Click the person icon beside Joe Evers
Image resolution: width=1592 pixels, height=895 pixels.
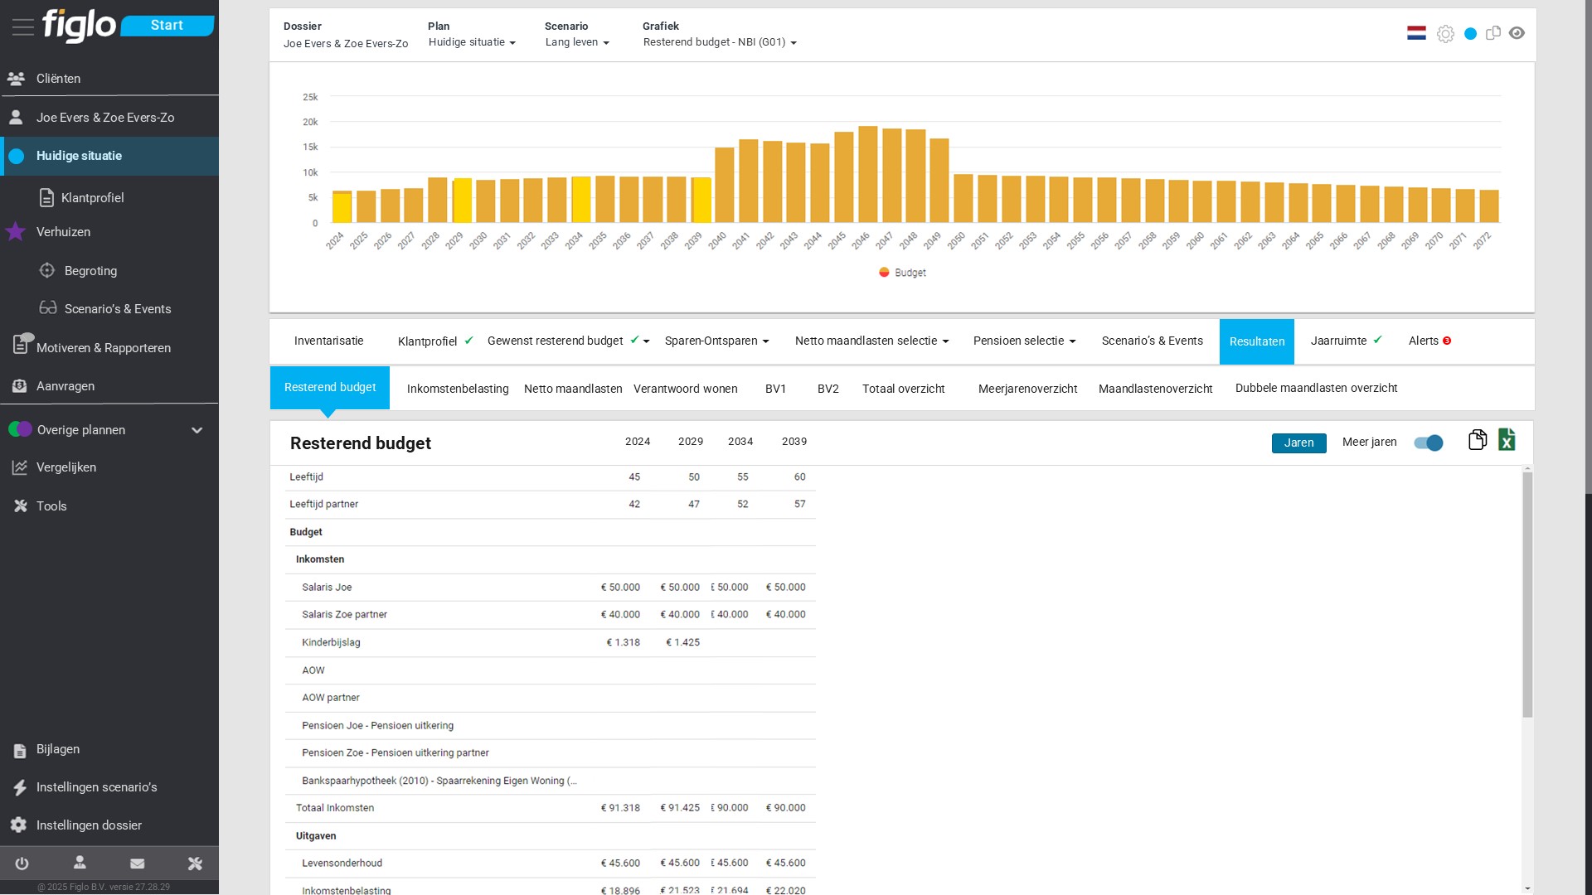coord(16,117)
